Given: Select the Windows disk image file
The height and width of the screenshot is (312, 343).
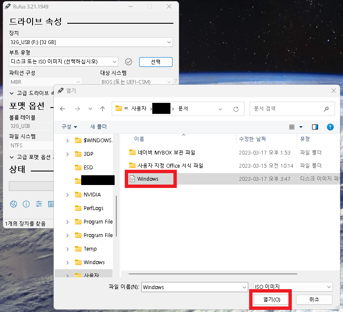Looking at the screenshot, I should click(x=148, y=179).
